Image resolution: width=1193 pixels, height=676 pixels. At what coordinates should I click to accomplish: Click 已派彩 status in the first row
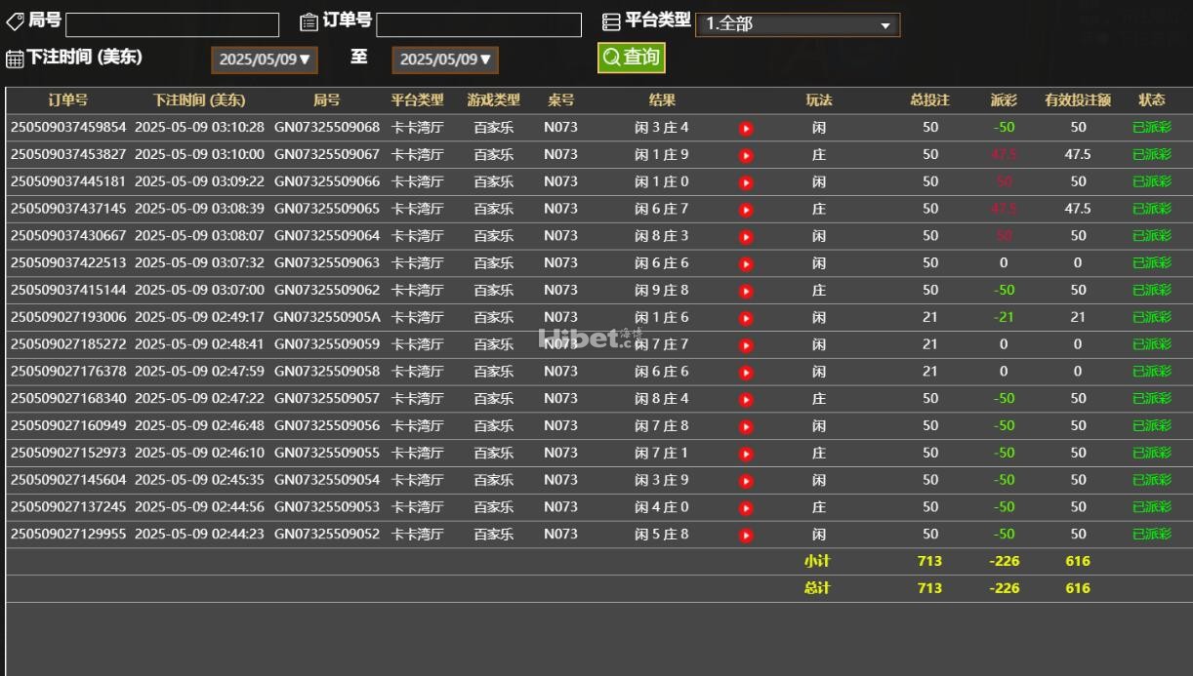click(1151, 127)
